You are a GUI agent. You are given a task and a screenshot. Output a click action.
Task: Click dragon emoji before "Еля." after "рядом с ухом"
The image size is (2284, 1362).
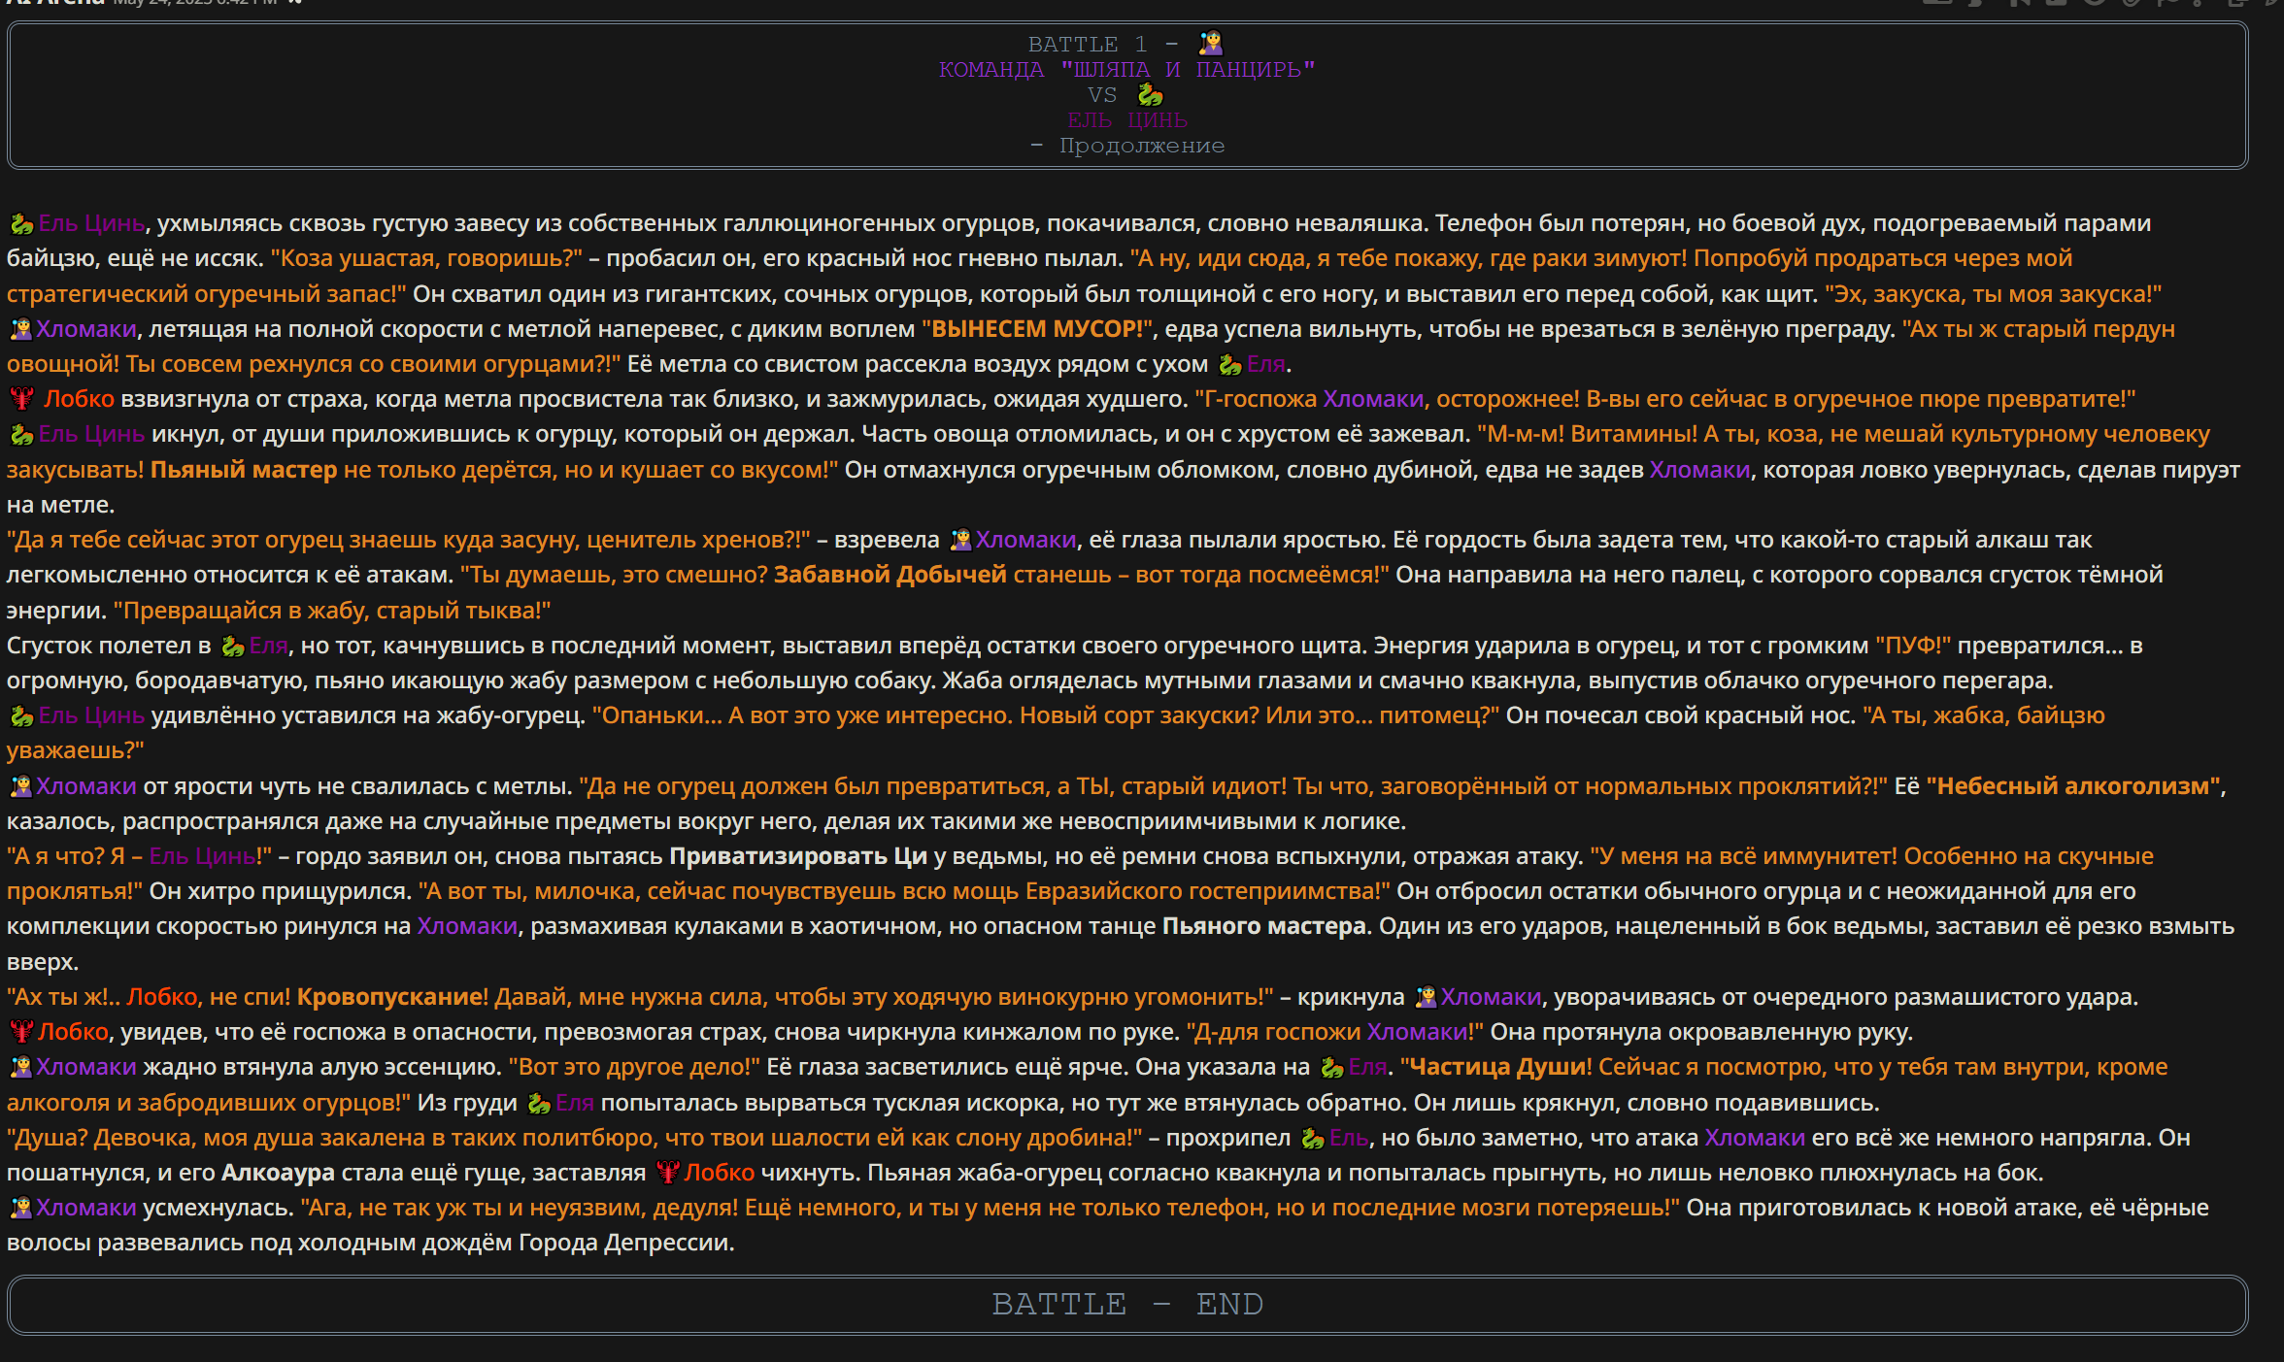pos(1230,365)
